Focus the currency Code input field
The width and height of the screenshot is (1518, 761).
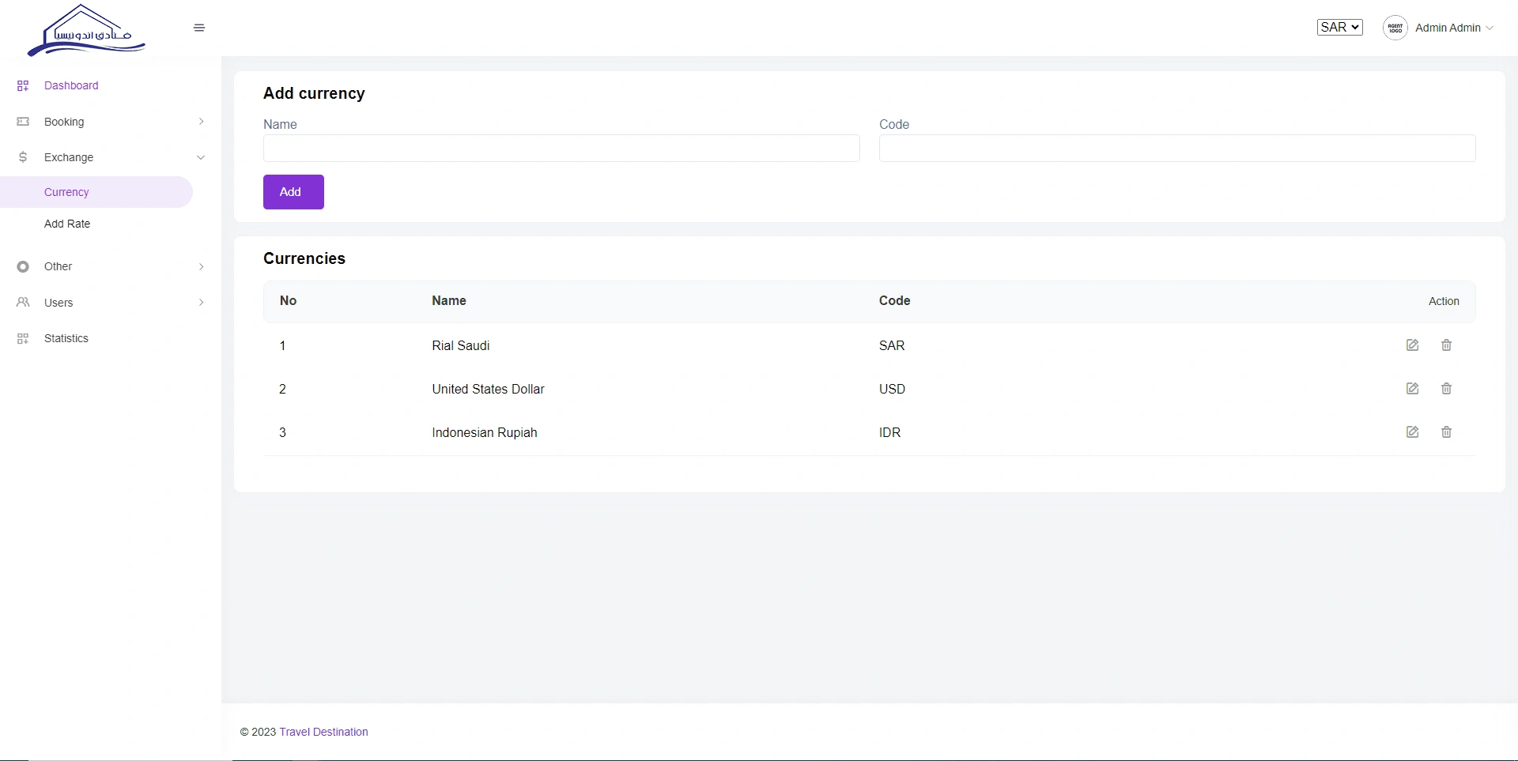point(1177,149)
